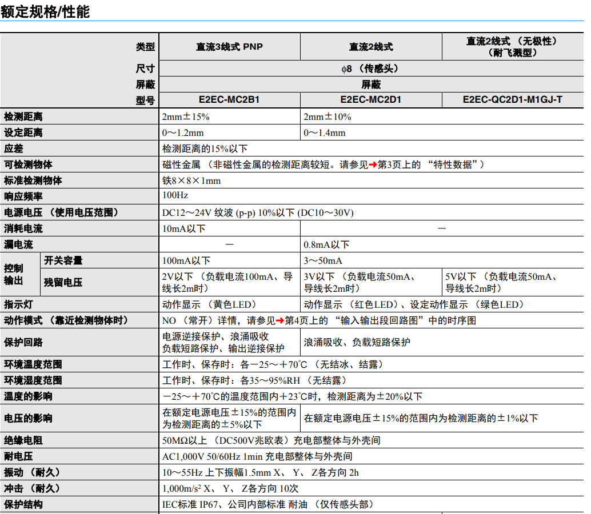Click the column header "直流3线式 PNP"
The height and width of the screenshot is (514, 591).
230,47
